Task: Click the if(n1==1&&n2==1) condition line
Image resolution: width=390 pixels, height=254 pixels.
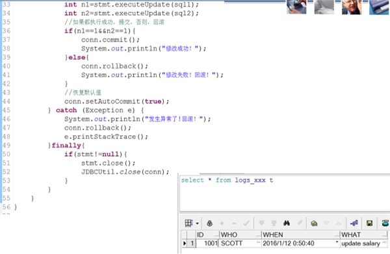Action: click(99, 31)
